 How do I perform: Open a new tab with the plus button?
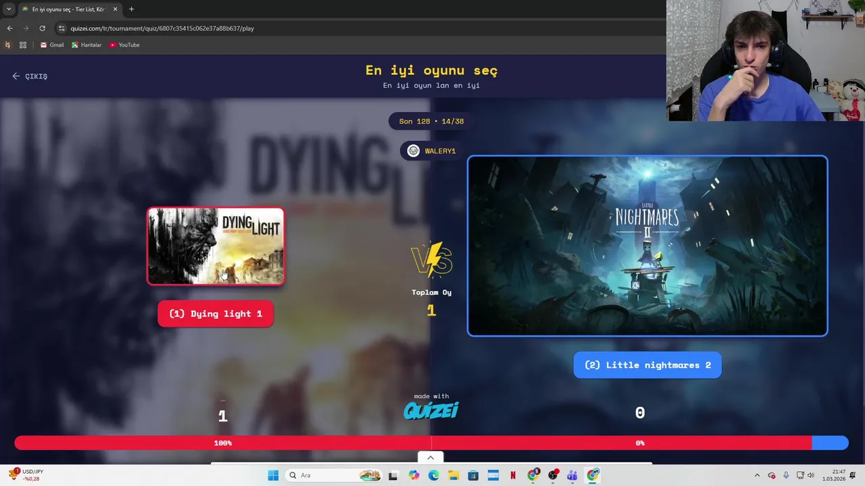tap(131, 9)
